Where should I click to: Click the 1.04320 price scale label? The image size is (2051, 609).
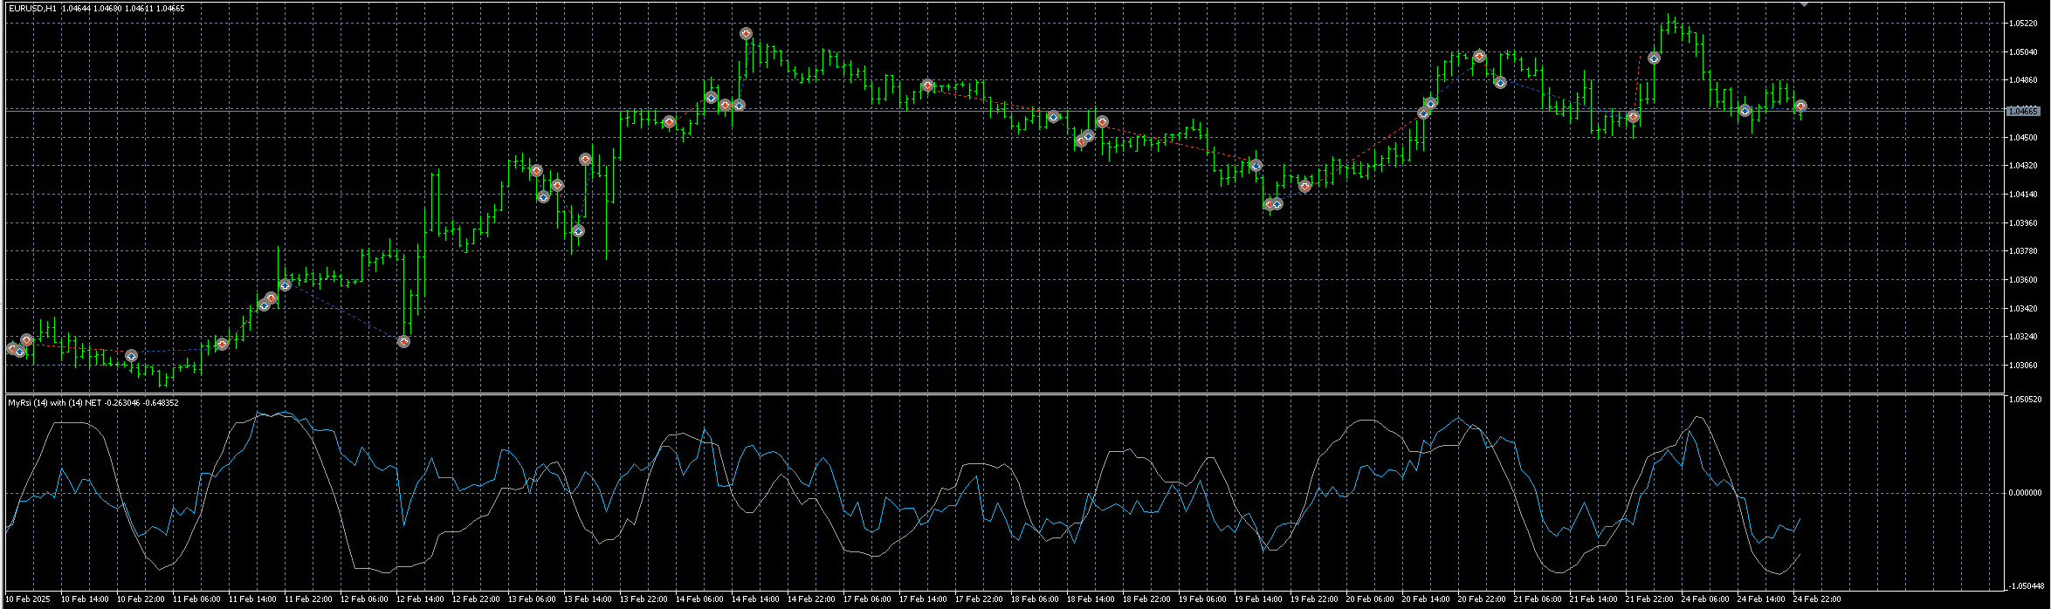click(2023, 166)
